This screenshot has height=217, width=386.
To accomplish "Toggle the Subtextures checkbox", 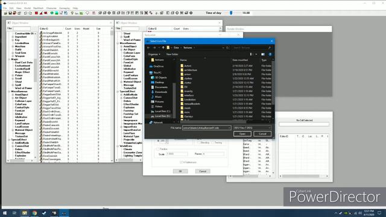I will click(x=181, y=162).
